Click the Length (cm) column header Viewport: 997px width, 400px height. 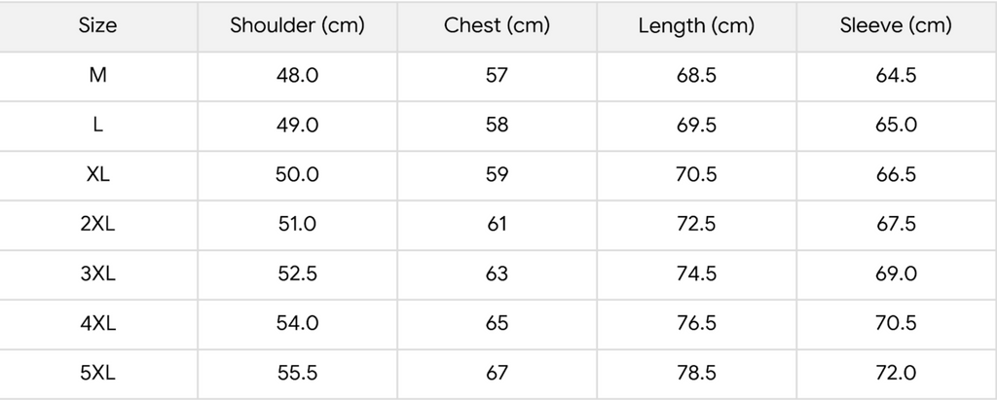point(696,26)
